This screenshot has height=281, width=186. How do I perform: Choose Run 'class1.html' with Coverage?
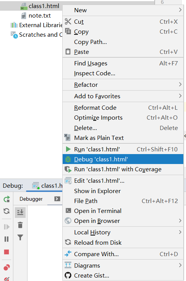(123, 169)
